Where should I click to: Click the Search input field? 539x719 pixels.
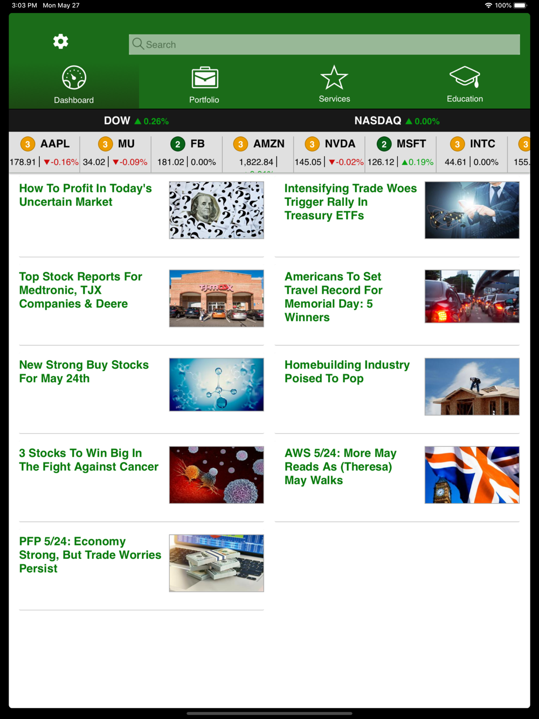pos(324,44)
